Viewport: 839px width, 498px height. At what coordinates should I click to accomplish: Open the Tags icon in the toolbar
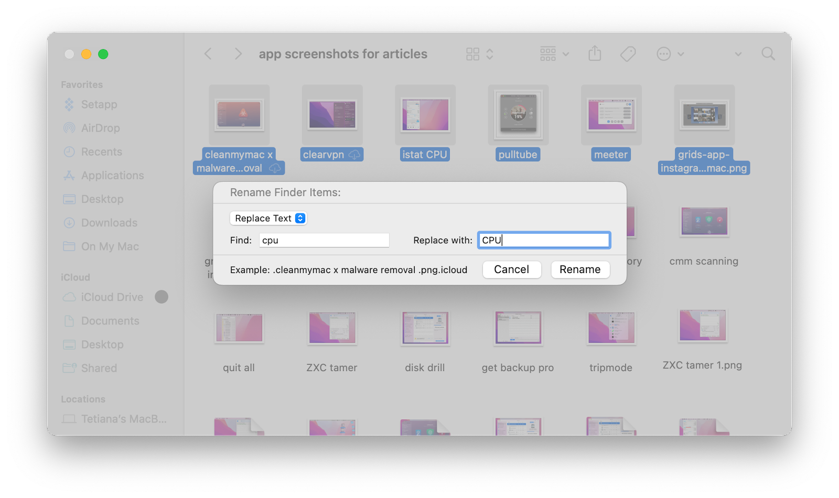[x=628, y=53]
